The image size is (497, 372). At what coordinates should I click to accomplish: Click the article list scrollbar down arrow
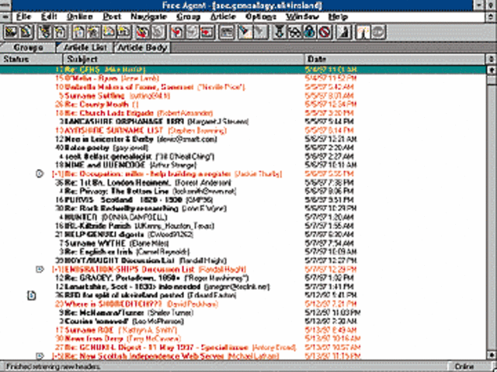pyautogui.click(x=491, y=355)
